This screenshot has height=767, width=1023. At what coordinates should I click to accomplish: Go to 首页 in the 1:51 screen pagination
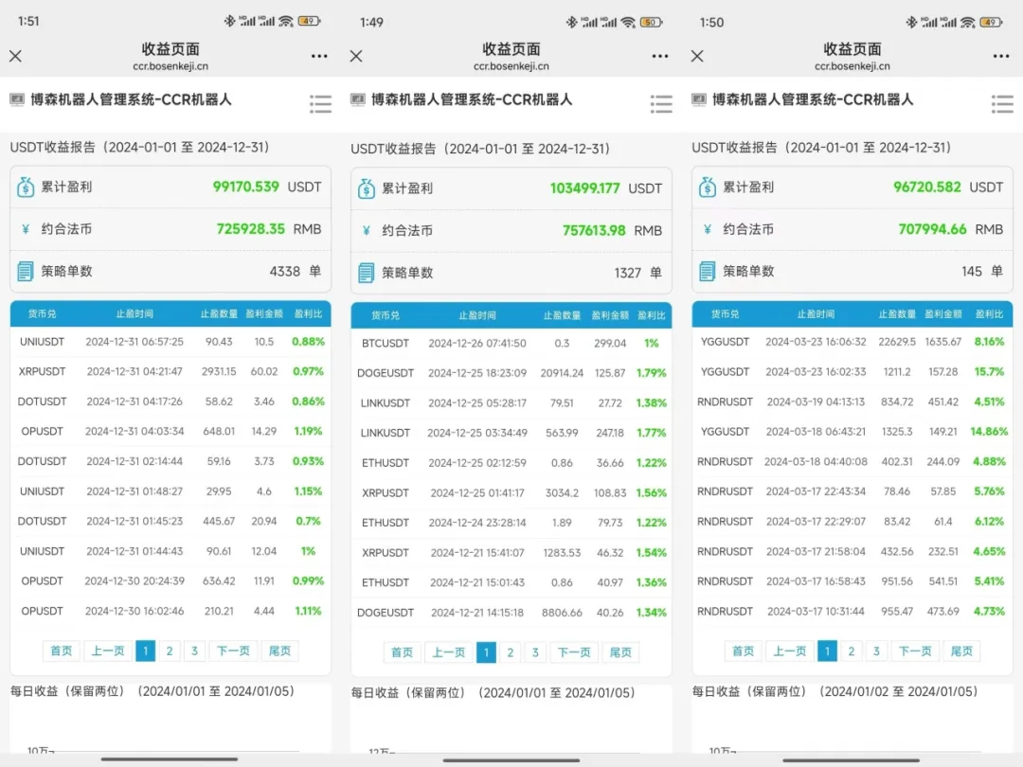click(62, 651)
